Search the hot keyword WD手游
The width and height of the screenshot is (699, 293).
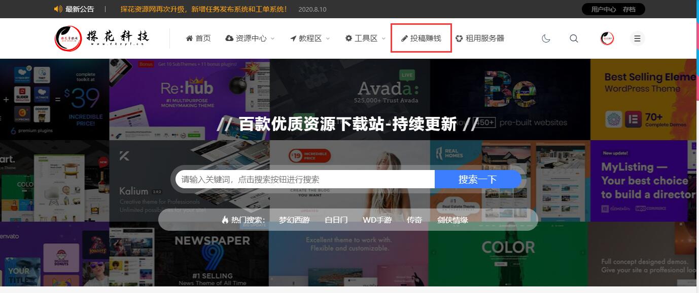click(377, 220)
